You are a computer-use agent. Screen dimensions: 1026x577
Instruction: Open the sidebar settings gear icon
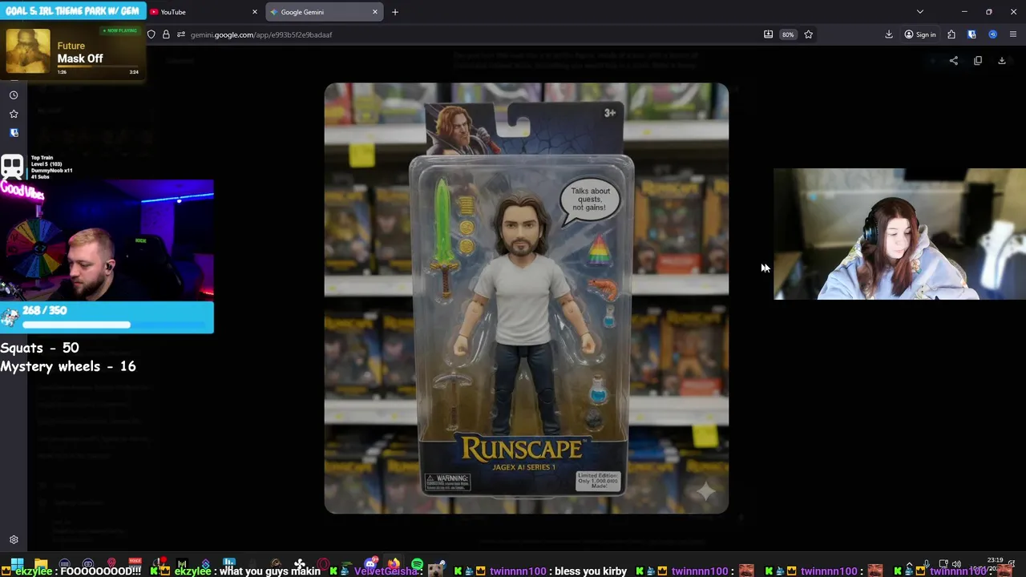14,540
